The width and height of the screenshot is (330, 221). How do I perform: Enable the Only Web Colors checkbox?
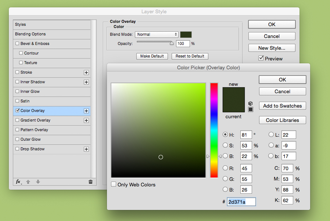(x=114, y=184)
